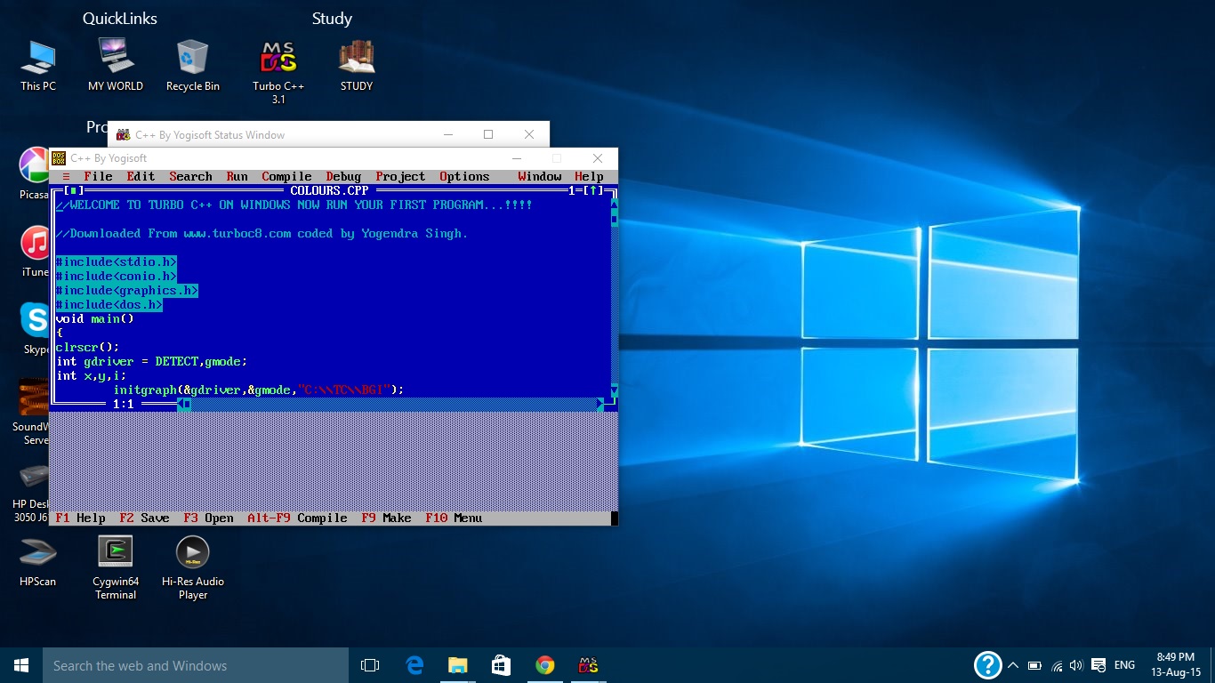Viewport: 1215px width, 683px height.
Task: Place cursor on the initgraph line
Action: [258, 390]
